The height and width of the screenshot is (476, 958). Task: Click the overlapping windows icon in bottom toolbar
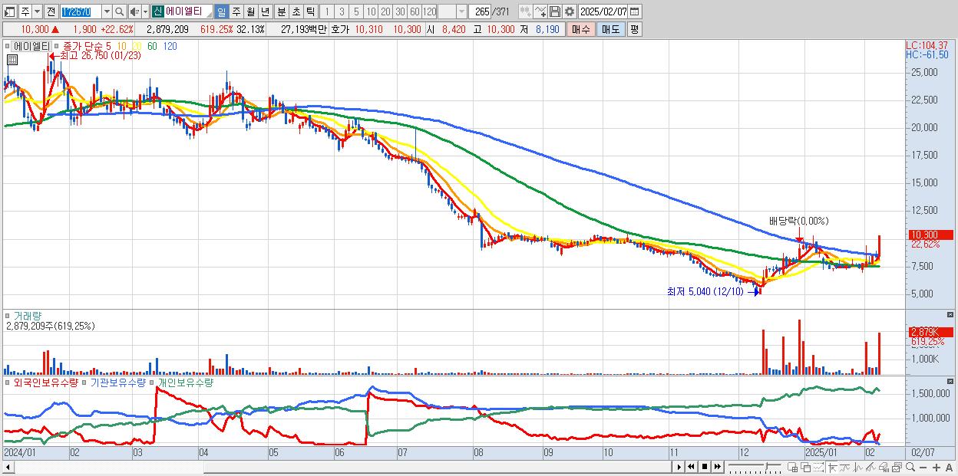806,467
